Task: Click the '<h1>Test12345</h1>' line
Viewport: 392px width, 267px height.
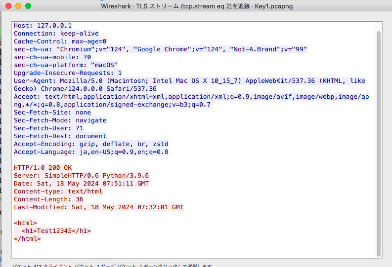Action: (x=56, y=231)
